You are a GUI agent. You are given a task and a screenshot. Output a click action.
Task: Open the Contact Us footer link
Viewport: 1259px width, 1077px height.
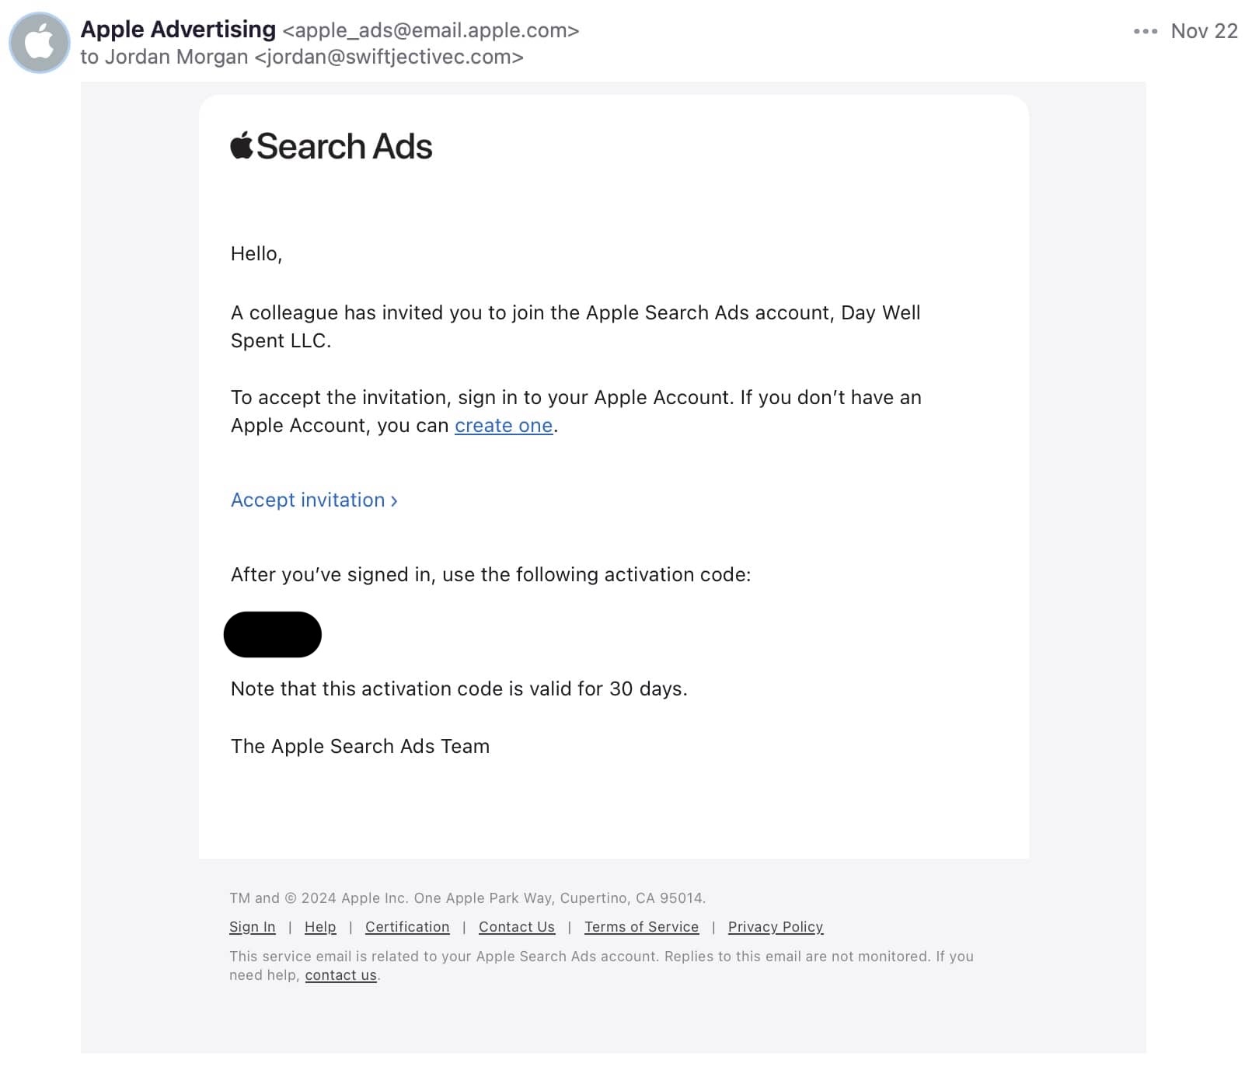(x=517, y=927)
